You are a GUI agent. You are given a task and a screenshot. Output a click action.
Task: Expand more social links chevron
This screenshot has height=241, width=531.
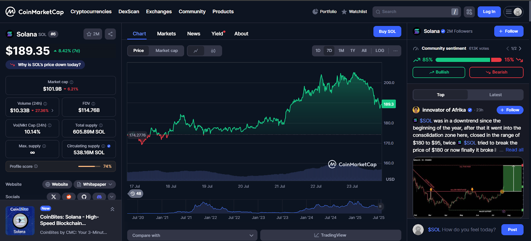click(112, 197)
